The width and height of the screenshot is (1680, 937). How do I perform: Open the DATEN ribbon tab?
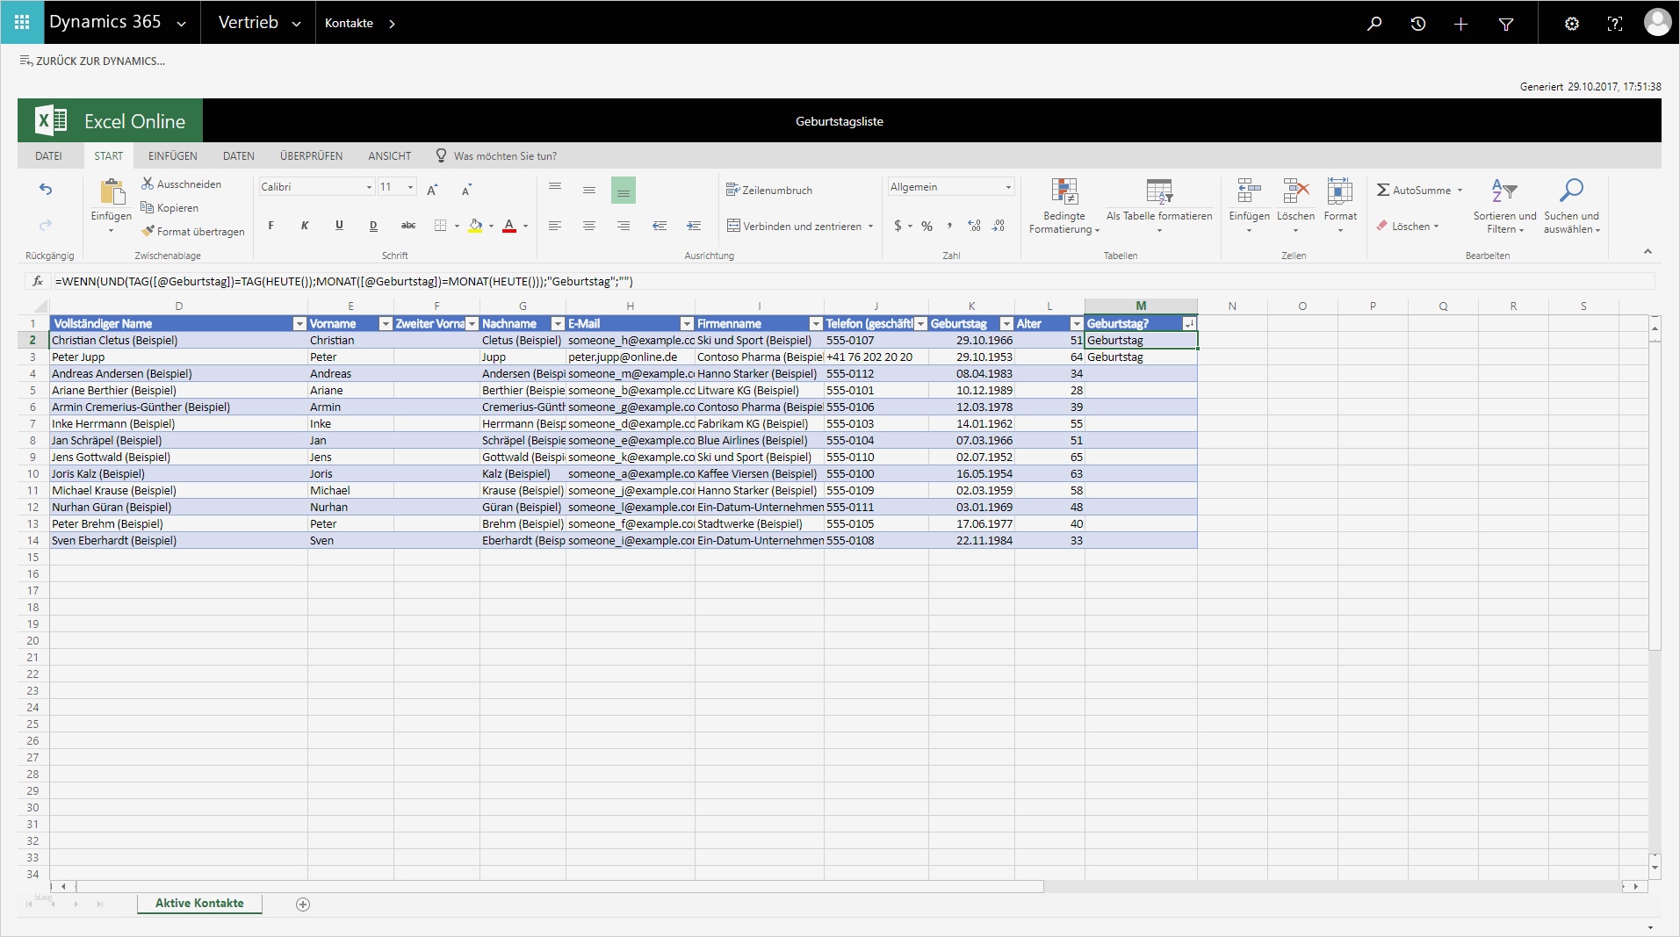point(238,156)
